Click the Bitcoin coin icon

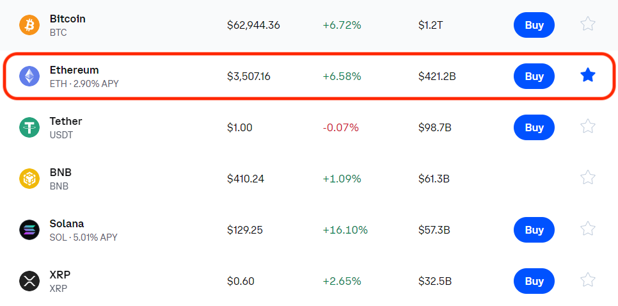click(29, 25)
